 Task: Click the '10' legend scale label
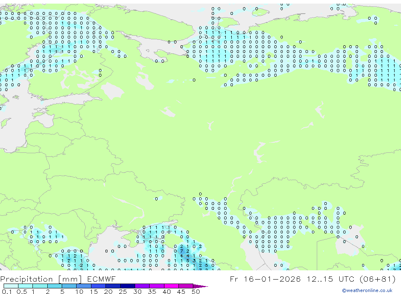79,292
